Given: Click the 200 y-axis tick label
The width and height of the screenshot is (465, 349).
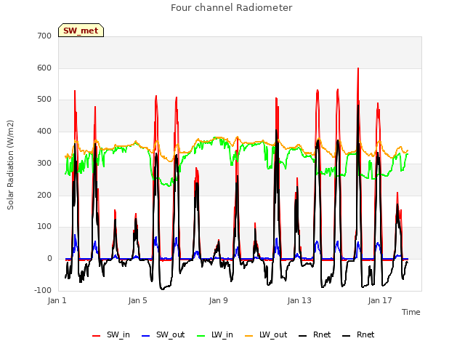Looking at the screenshot, I should click(x=44, y=195).
